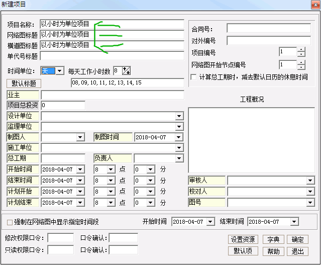Open the 开始时间 minute dropdown

click(151, 169)
